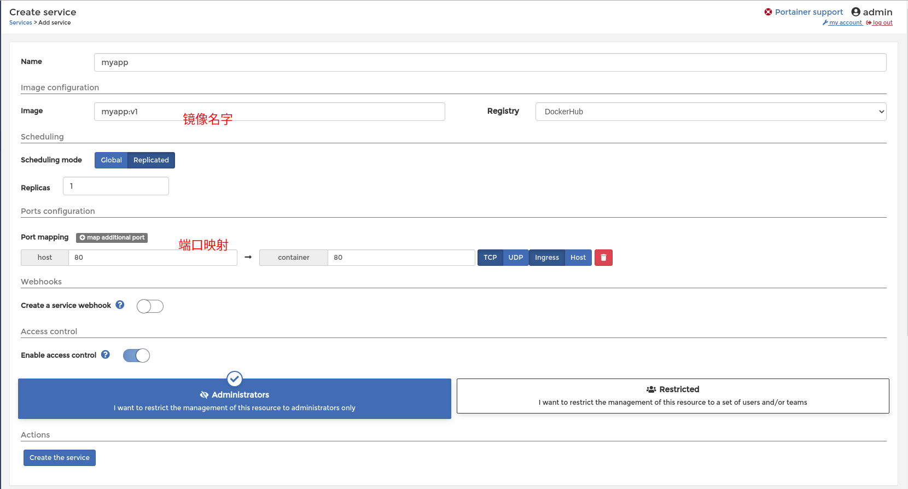
Task: Focus the container port input field
Action: pyautogui.click(x=401, y=258)
